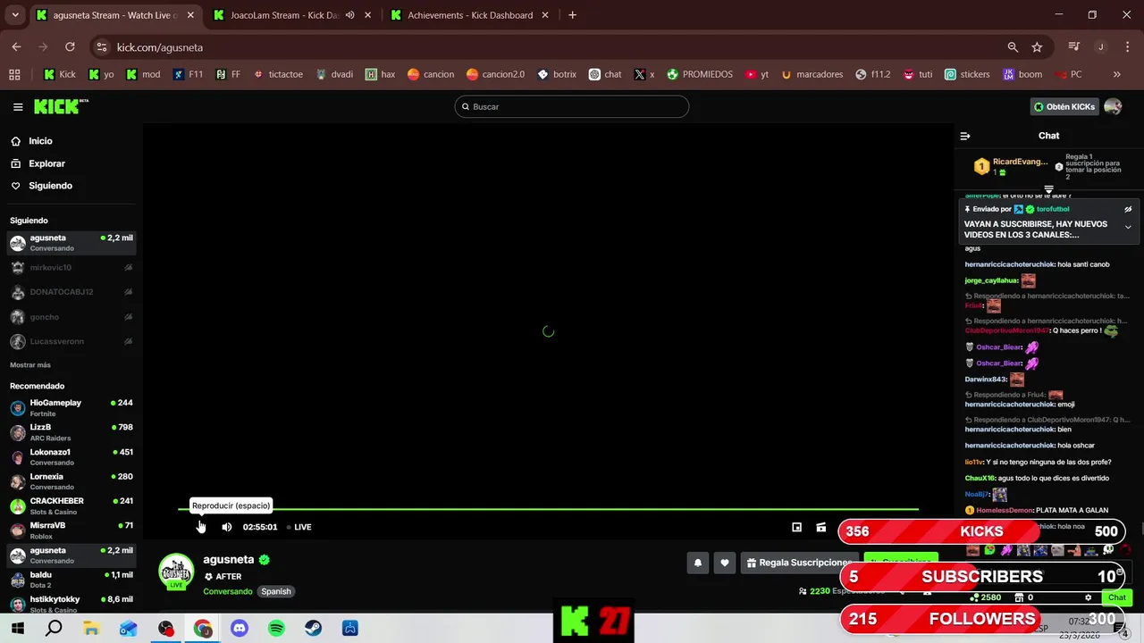Bookmark this page with the star icon
The width and height of the screenshot is (1144, 643).
click(1037, 47)
